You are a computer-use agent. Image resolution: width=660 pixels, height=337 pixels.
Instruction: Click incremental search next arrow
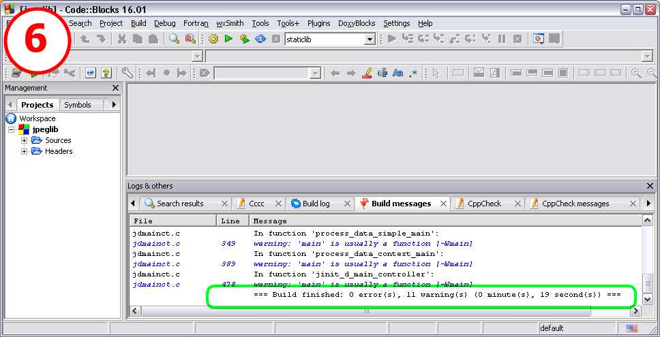[351, 73]
